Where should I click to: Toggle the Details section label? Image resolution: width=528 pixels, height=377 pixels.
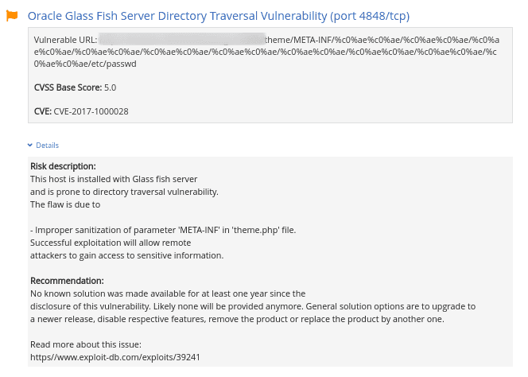[47, 146]
